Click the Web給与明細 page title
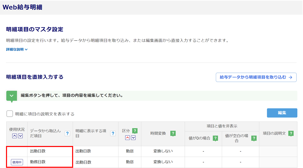The width and height of the screenshot is (303, 168). pyautogui.click(x=22, y=7)
